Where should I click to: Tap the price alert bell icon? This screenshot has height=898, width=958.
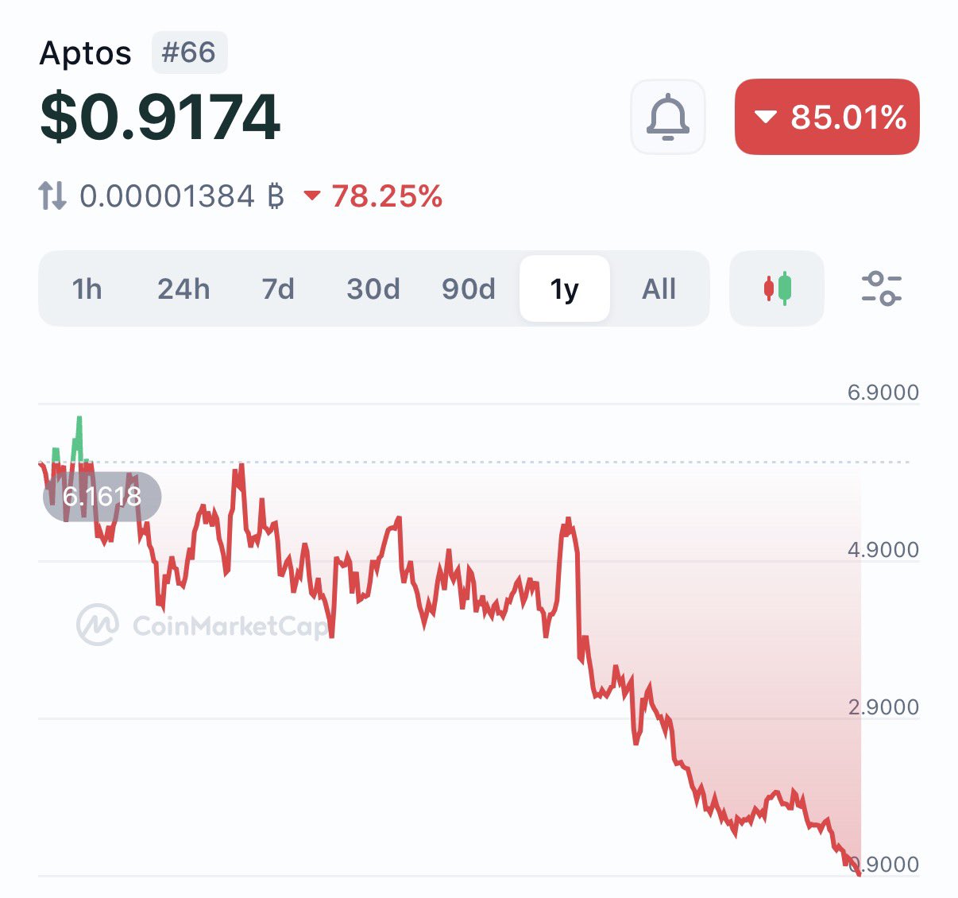(667, 117)
